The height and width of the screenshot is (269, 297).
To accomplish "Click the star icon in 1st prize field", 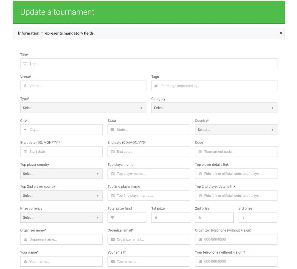I will click(x=156, y=218).
